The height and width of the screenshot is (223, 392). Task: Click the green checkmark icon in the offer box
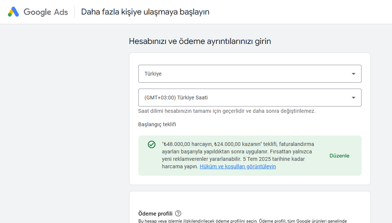coord(151,144)
